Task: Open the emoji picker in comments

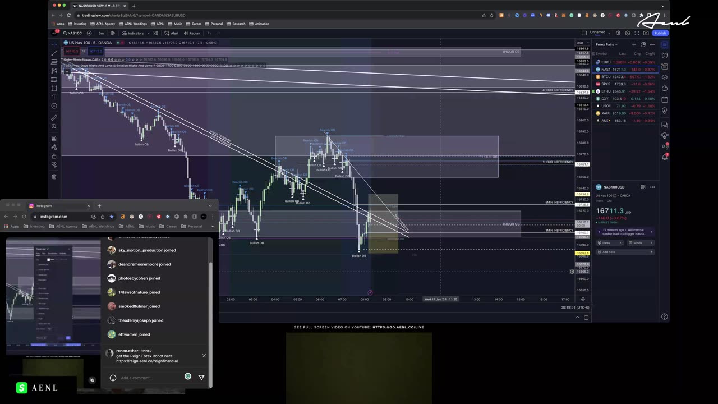Action: click(113, 378)
